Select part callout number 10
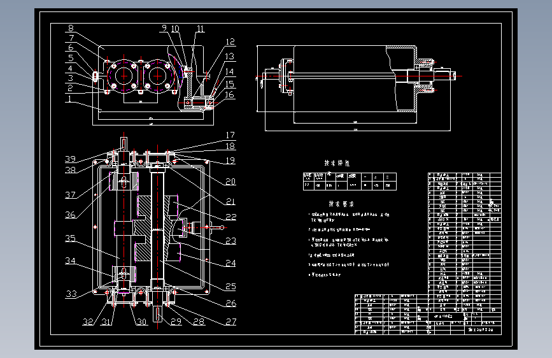552x358 pixels. [175, 29]
